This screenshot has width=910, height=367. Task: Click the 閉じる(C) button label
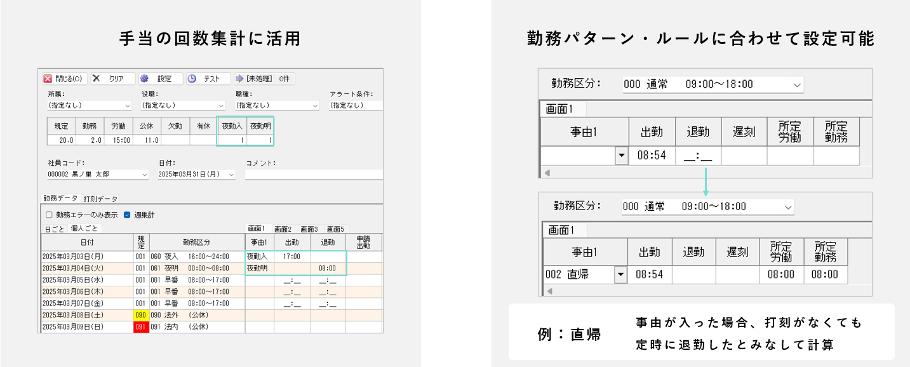(x=69, y=79)
